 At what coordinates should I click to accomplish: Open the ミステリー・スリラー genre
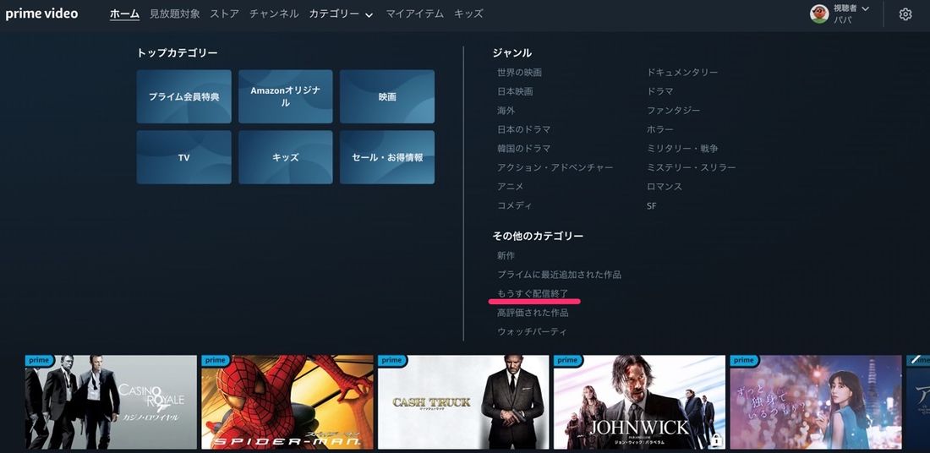coord(691,167)
